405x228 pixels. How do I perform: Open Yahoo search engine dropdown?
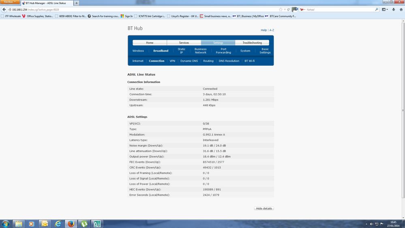[302, 10]
